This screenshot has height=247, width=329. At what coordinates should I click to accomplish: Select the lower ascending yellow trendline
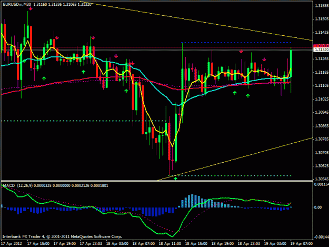pos(235,159)
